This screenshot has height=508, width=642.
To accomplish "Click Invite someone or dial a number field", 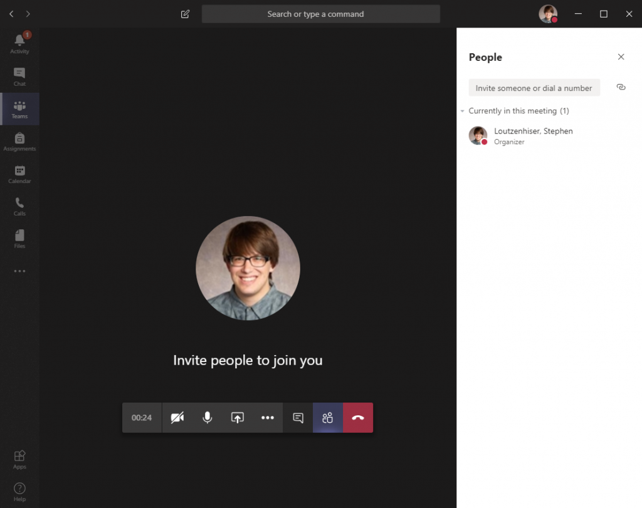I will tap(534, 88).
